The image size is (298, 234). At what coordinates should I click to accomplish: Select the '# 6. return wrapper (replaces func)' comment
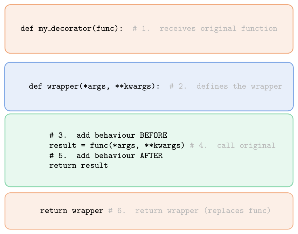tap(189, 211)
